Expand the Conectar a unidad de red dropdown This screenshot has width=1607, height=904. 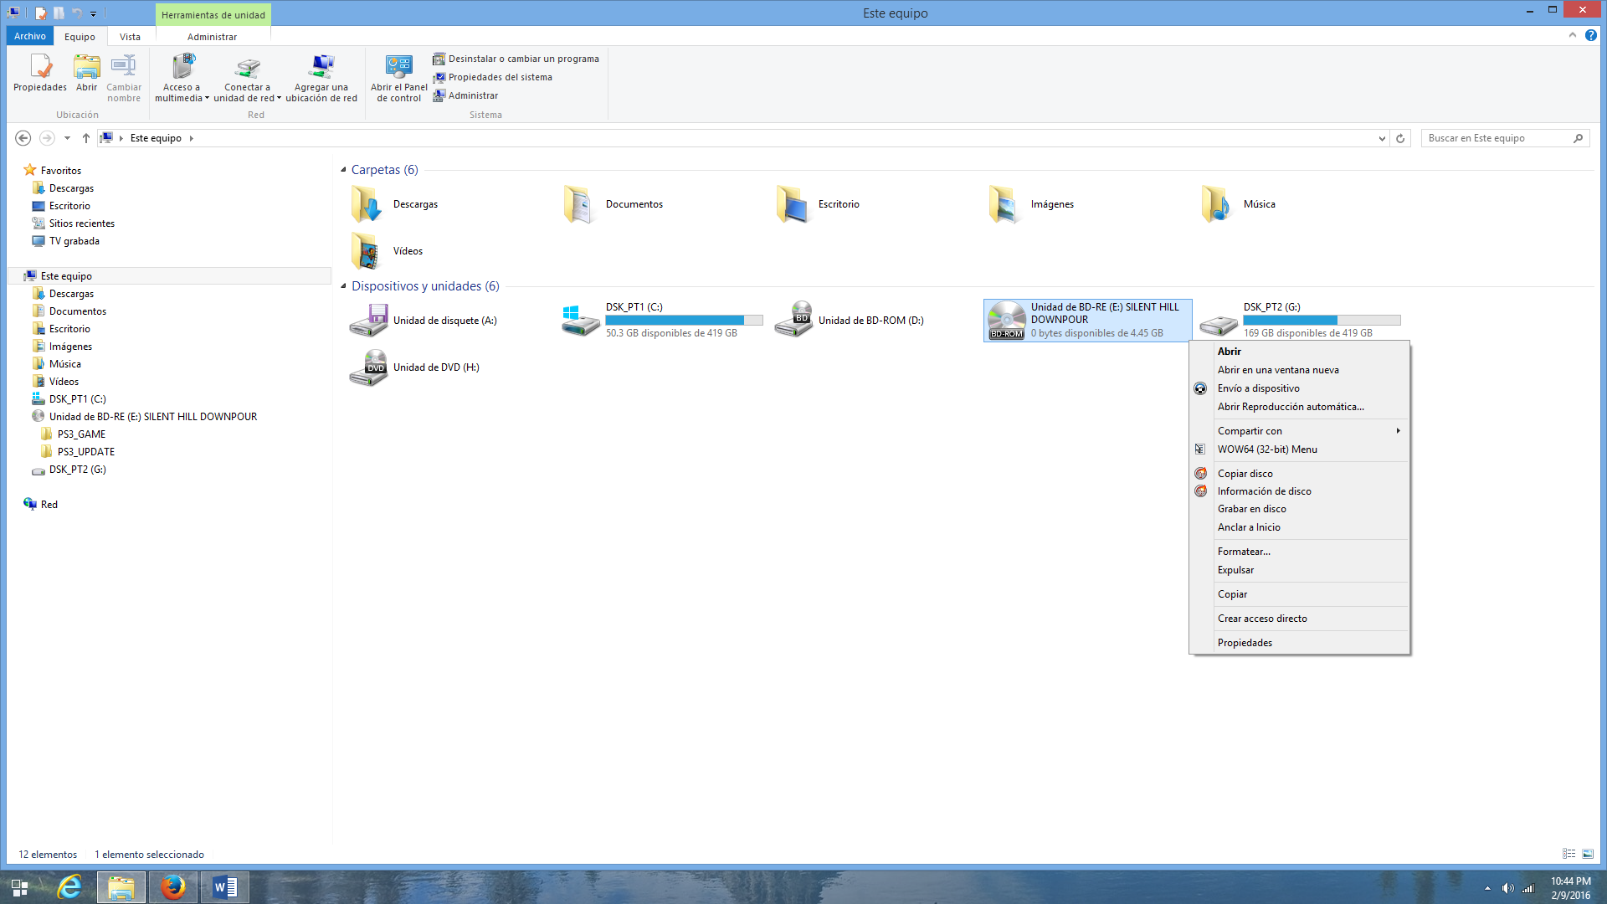279,99
